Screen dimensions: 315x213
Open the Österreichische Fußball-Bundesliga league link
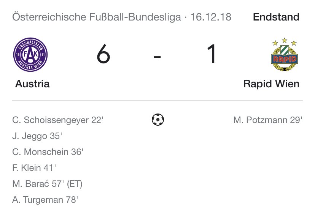click(97, 17)
